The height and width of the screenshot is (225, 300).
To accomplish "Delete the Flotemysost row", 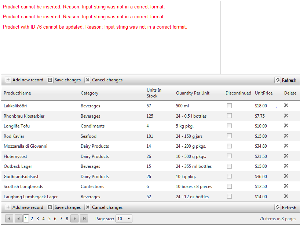I will (286, 156).
